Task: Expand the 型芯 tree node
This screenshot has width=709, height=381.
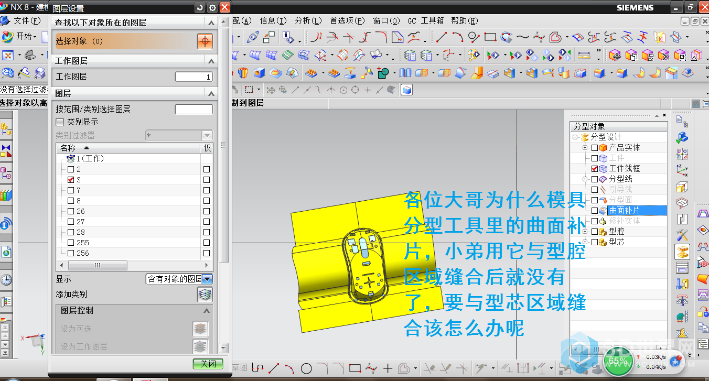Action: (585, 242)
